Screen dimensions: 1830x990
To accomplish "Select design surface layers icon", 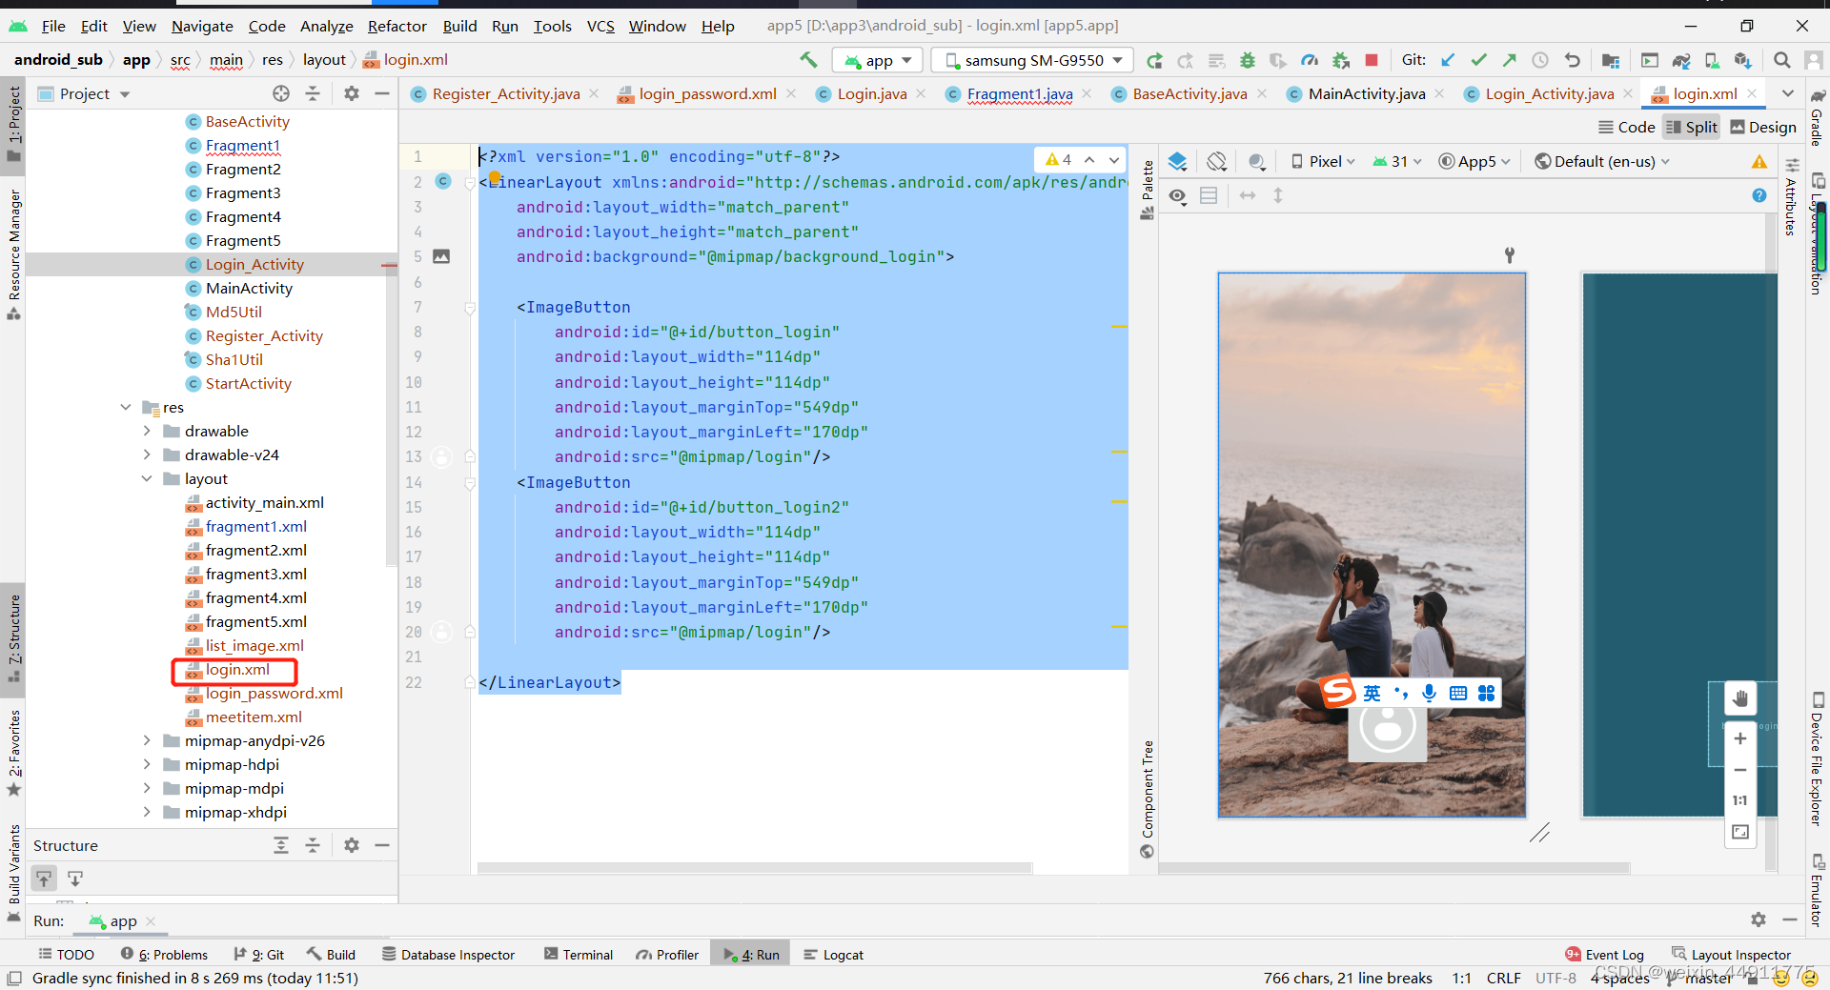I will (x=1178, y=161).
